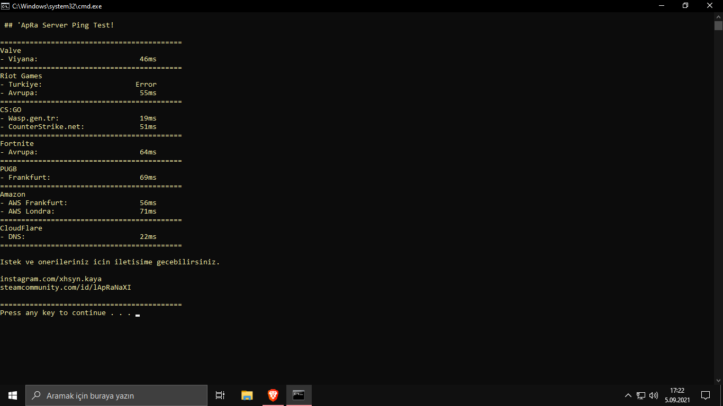The image size is (723, 406).
Task: Open the volume tray icon
Action: pyautogui.click(x=654, y=395)
